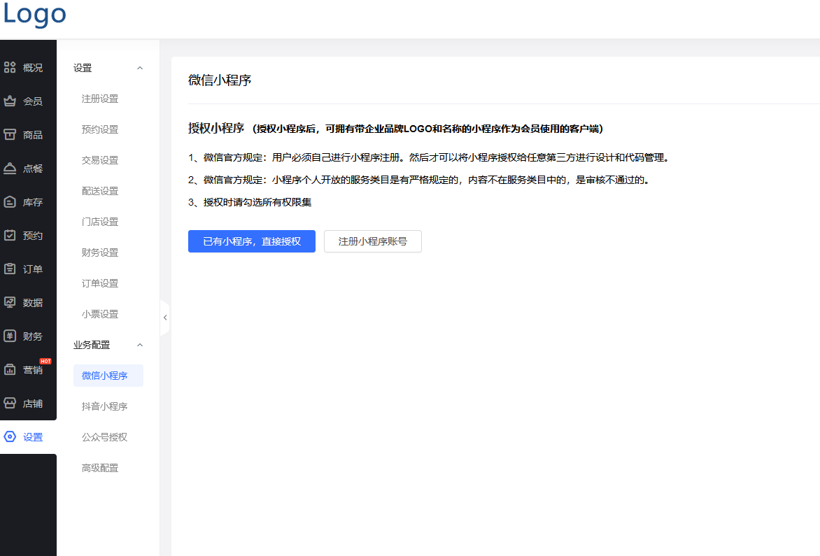Image resolution: width=820 pixels, height=556 pixels.
Task: Collapse the 设置 settings menu group
Action: pos(139,68)
